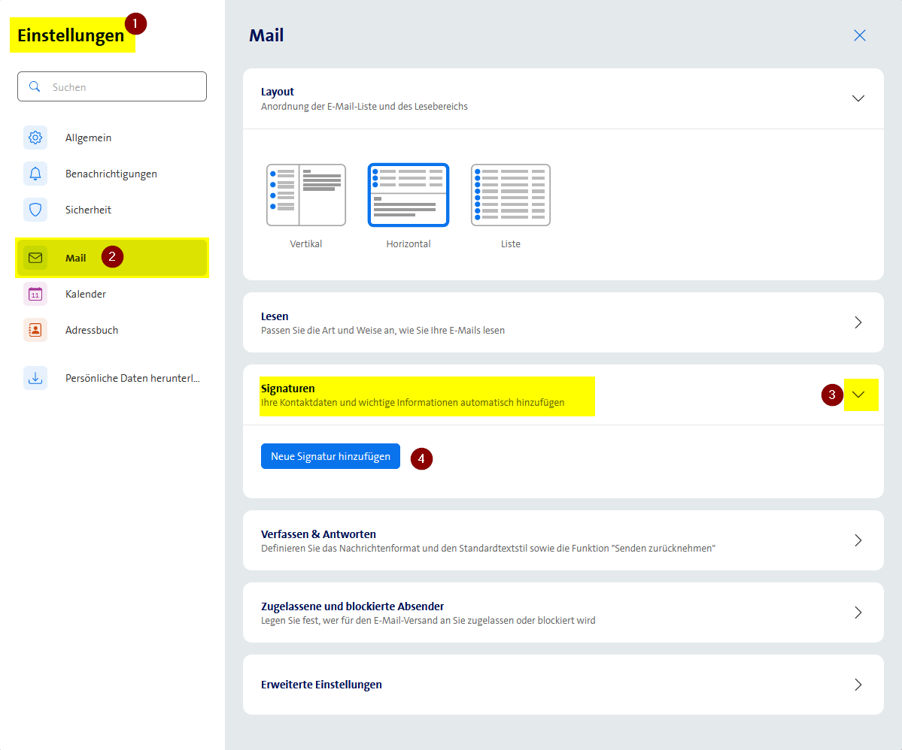Open the Kalender settings category
902x750 pixels.
coord(86,294)
